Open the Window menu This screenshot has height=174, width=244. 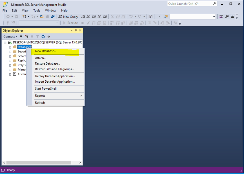pos(51,10)
